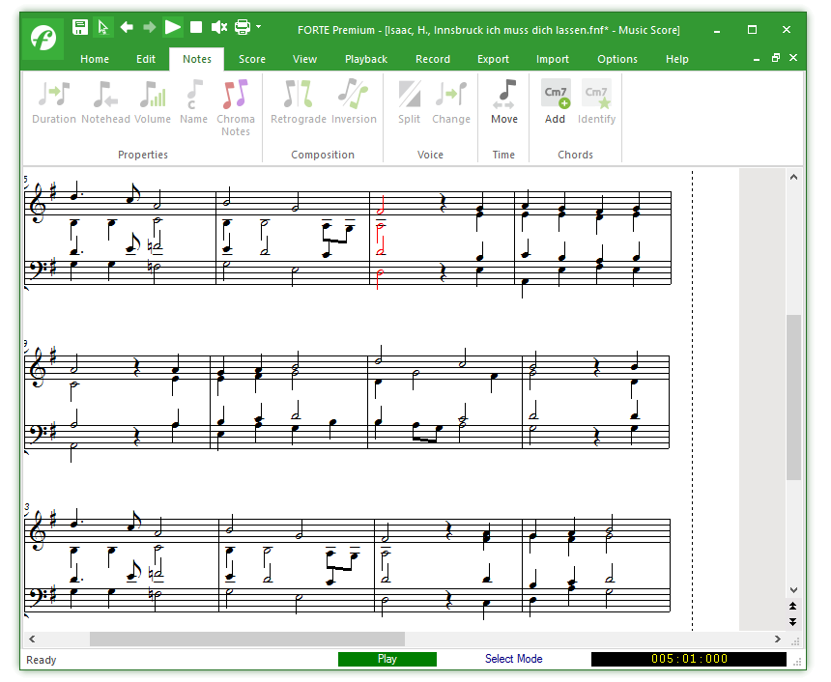831x682 pixels.
Task: Open the quick access toolbar dropdown arrow
Action: click(259, 26)
